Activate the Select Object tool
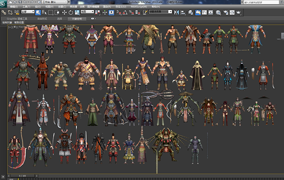The width and height of the screenshot is (284, 180). coord(38,12)
